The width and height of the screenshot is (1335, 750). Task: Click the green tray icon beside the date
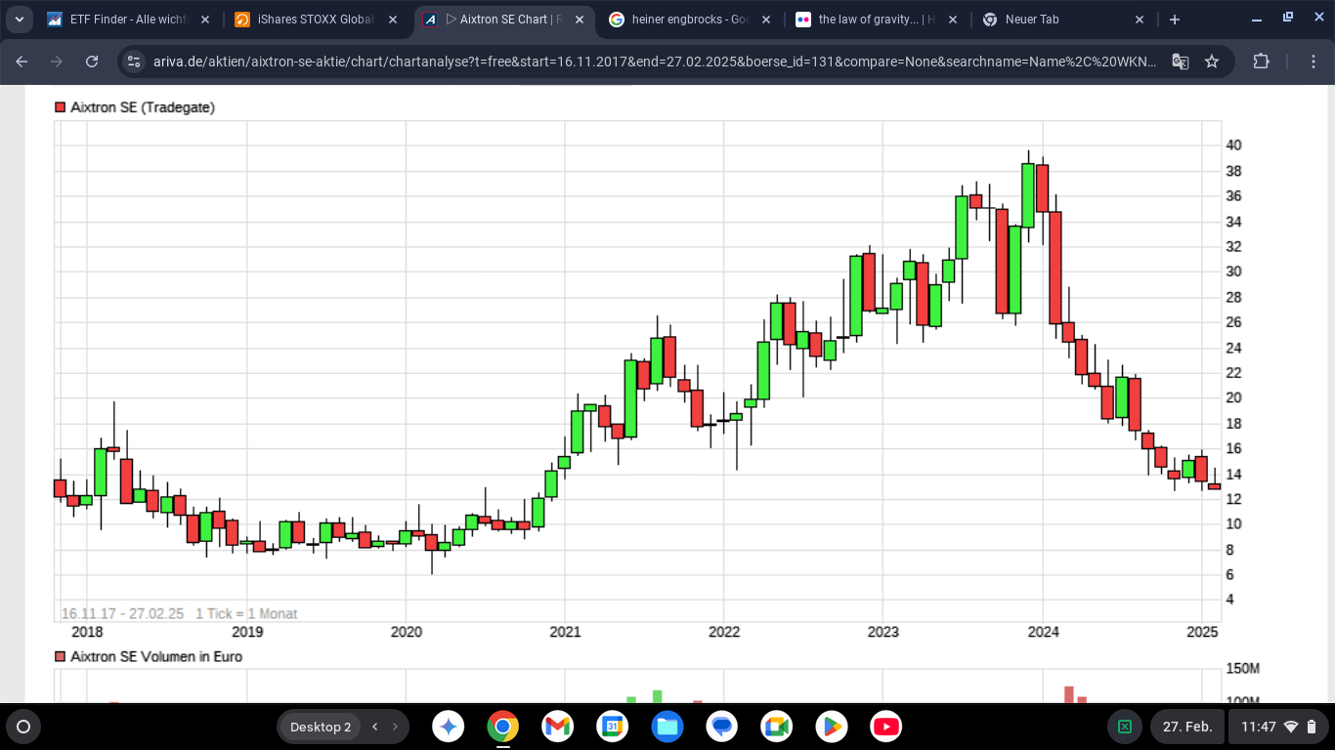[1125, 727]
